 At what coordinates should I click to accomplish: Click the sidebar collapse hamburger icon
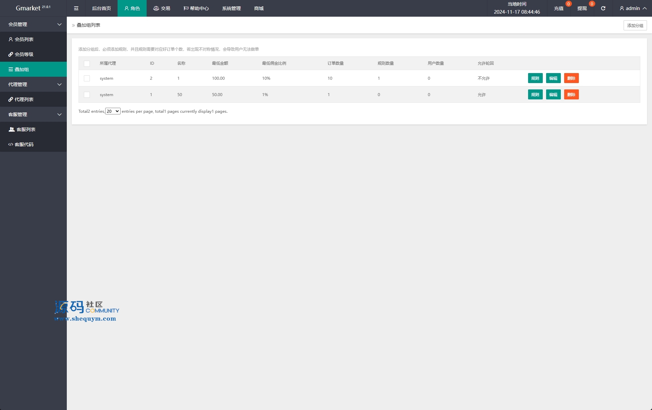click(x=76, y=8)
